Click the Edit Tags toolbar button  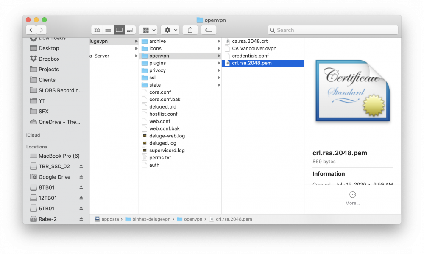click(209, 30)
